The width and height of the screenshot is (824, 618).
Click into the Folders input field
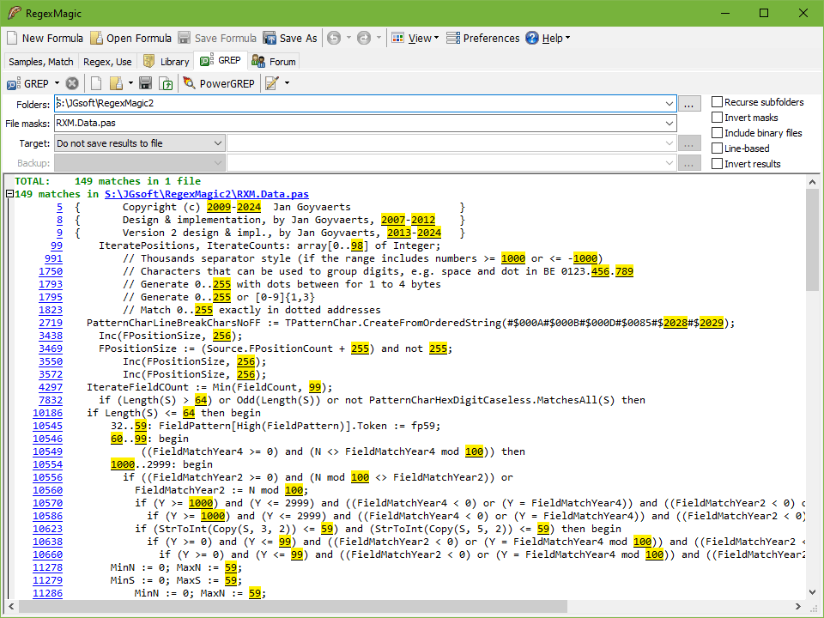[x=359, y=104]
